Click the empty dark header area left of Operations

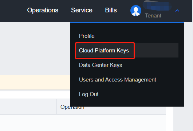click(x=12, y=11)
